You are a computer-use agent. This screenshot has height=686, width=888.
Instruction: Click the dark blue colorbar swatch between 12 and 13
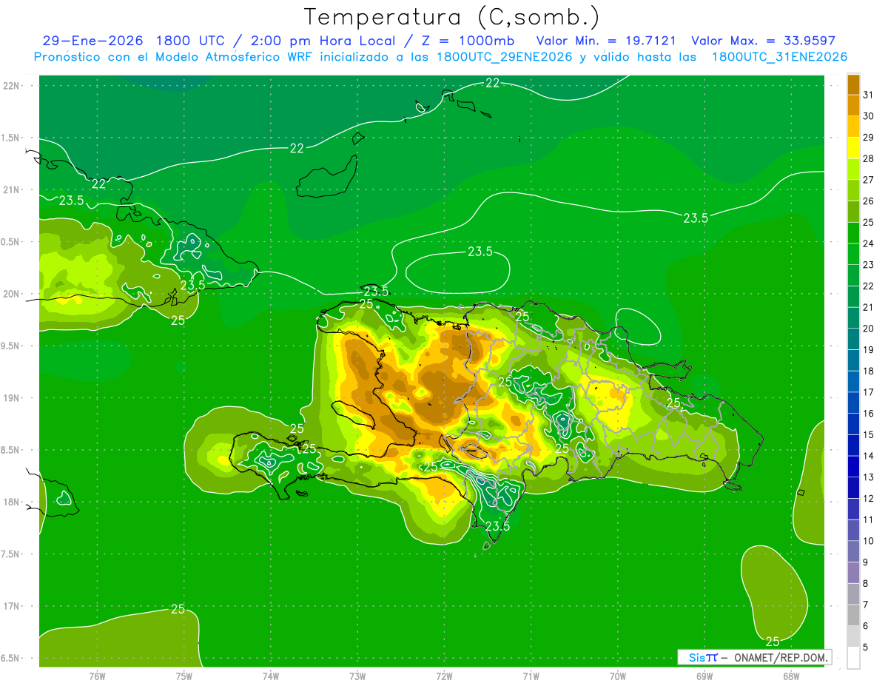click(x=853, y=488)
